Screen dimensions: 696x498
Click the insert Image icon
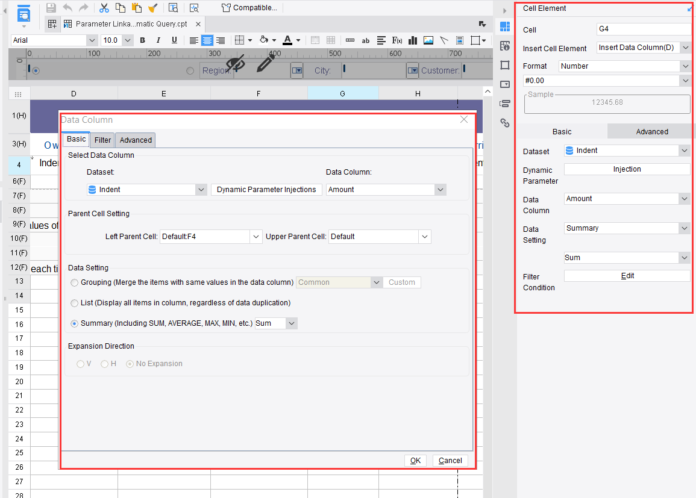point(428,40)
